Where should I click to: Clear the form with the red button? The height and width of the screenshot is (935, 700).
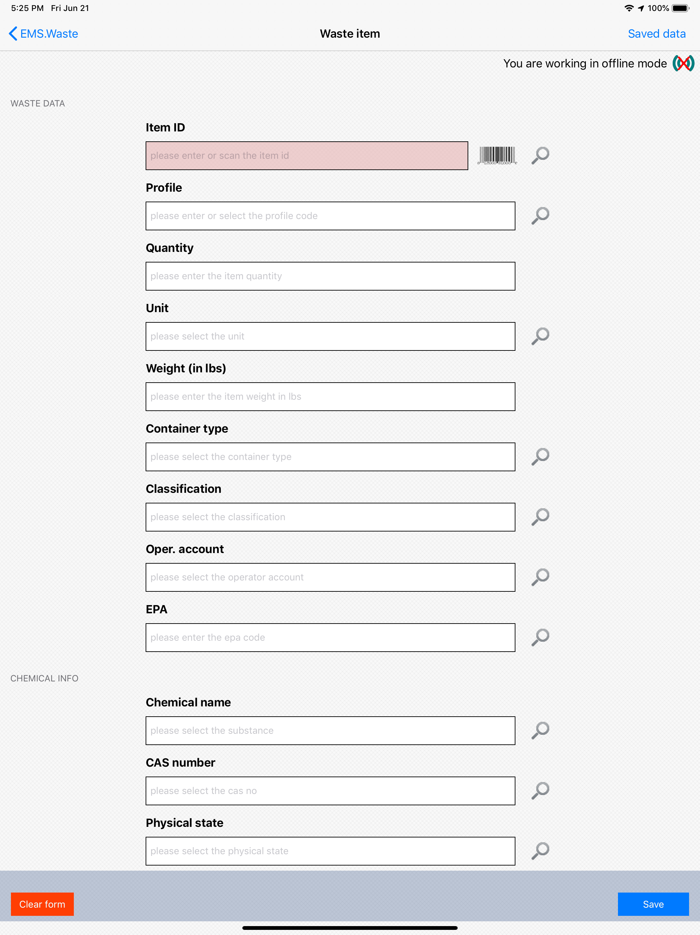pos(42,904)
